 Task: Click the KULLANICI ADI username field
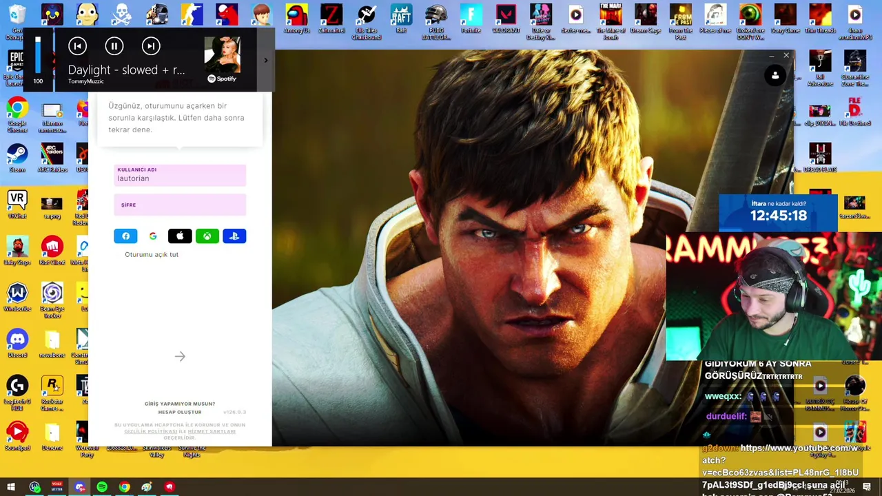(x=180, y=175)
